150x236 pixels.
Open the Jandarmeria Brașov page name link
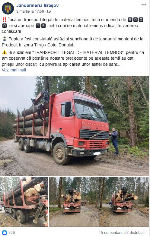coord(37,5)
